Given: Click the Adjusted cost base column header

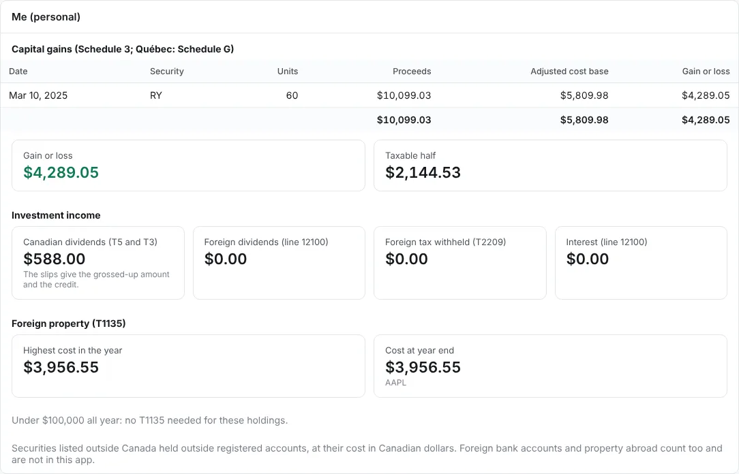Looking at the screenshot, I should tap(569, 71).
